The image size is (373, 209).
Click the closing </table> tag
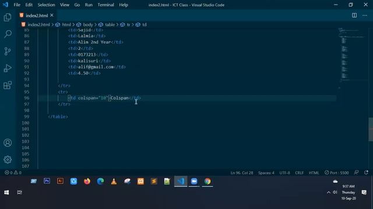[x=58, y=117]
